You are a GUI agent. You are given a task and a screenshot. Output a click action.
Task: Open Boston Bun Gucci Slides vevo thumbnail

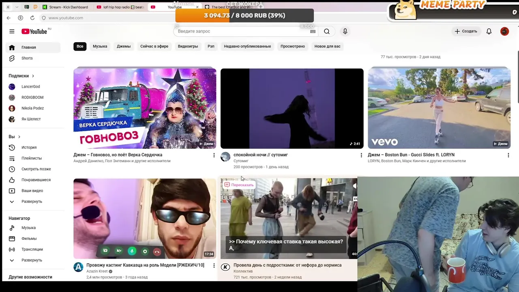[x=439, y=108]
